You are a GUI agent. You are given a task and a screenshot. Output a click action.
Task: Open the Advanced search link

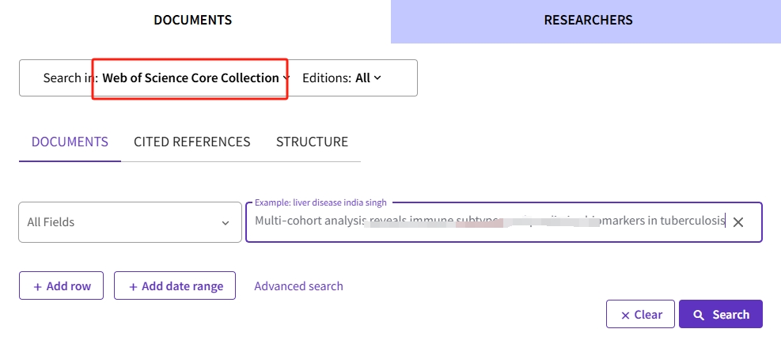pos(298,286)
